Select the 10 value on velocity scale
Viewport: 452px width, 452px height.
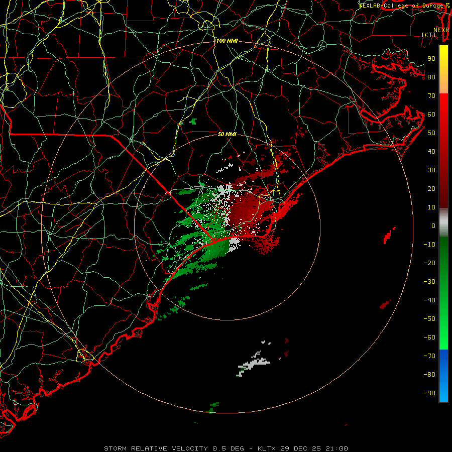(x=431, y=207)
